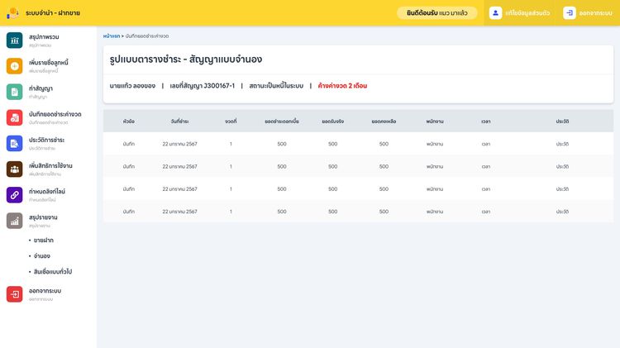Open the เพิ่มสิทธิการใช้งาน people icon

(14, 169)
